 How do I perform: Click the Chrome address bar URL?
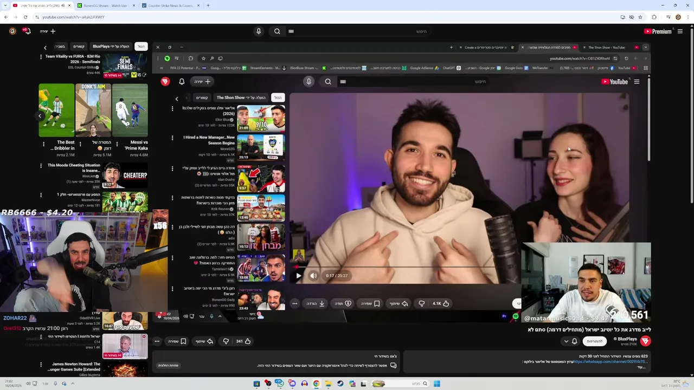[x=73, y=17]
